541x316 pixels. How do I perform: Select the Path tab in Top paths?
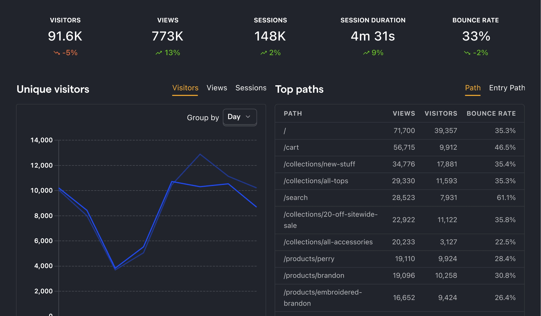[472, 88]
